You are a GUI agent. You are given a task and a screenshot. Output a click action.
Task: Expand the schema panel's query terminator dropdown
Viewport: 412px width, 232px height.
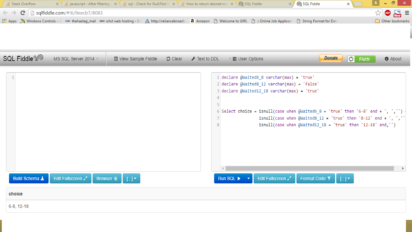coord(132,179)
